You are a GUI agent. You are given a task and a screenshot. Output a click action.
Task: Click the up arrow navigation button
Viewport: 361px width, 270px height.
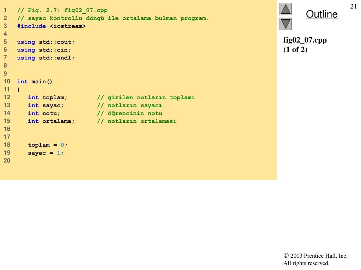pos(286,9)
